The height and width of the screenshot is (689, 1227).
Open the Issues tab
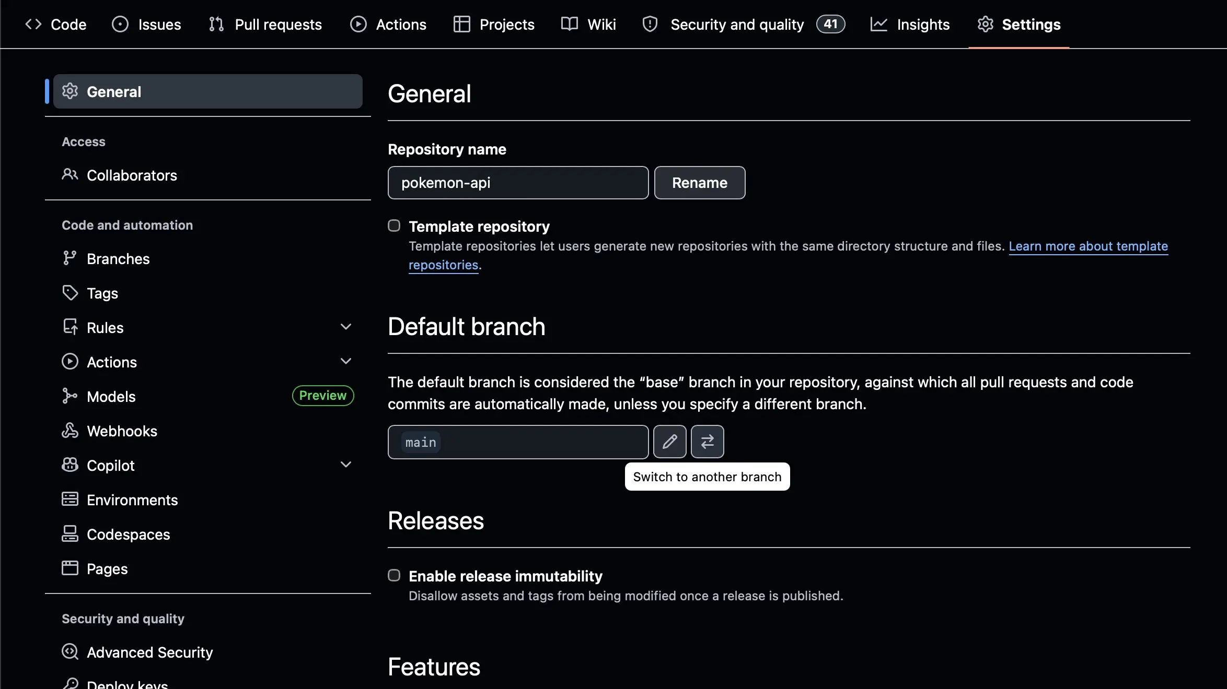click(146, 24)
